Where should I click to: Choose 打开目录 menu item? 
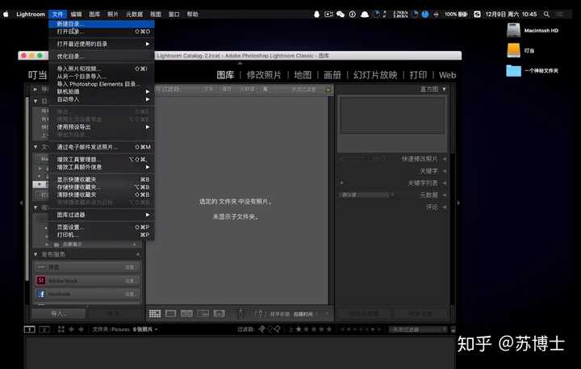[x=102, y=31]
